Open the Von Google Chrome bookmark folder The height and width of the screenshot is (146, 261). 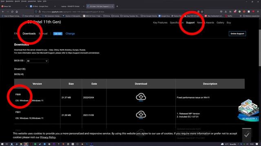pos(149,16)
